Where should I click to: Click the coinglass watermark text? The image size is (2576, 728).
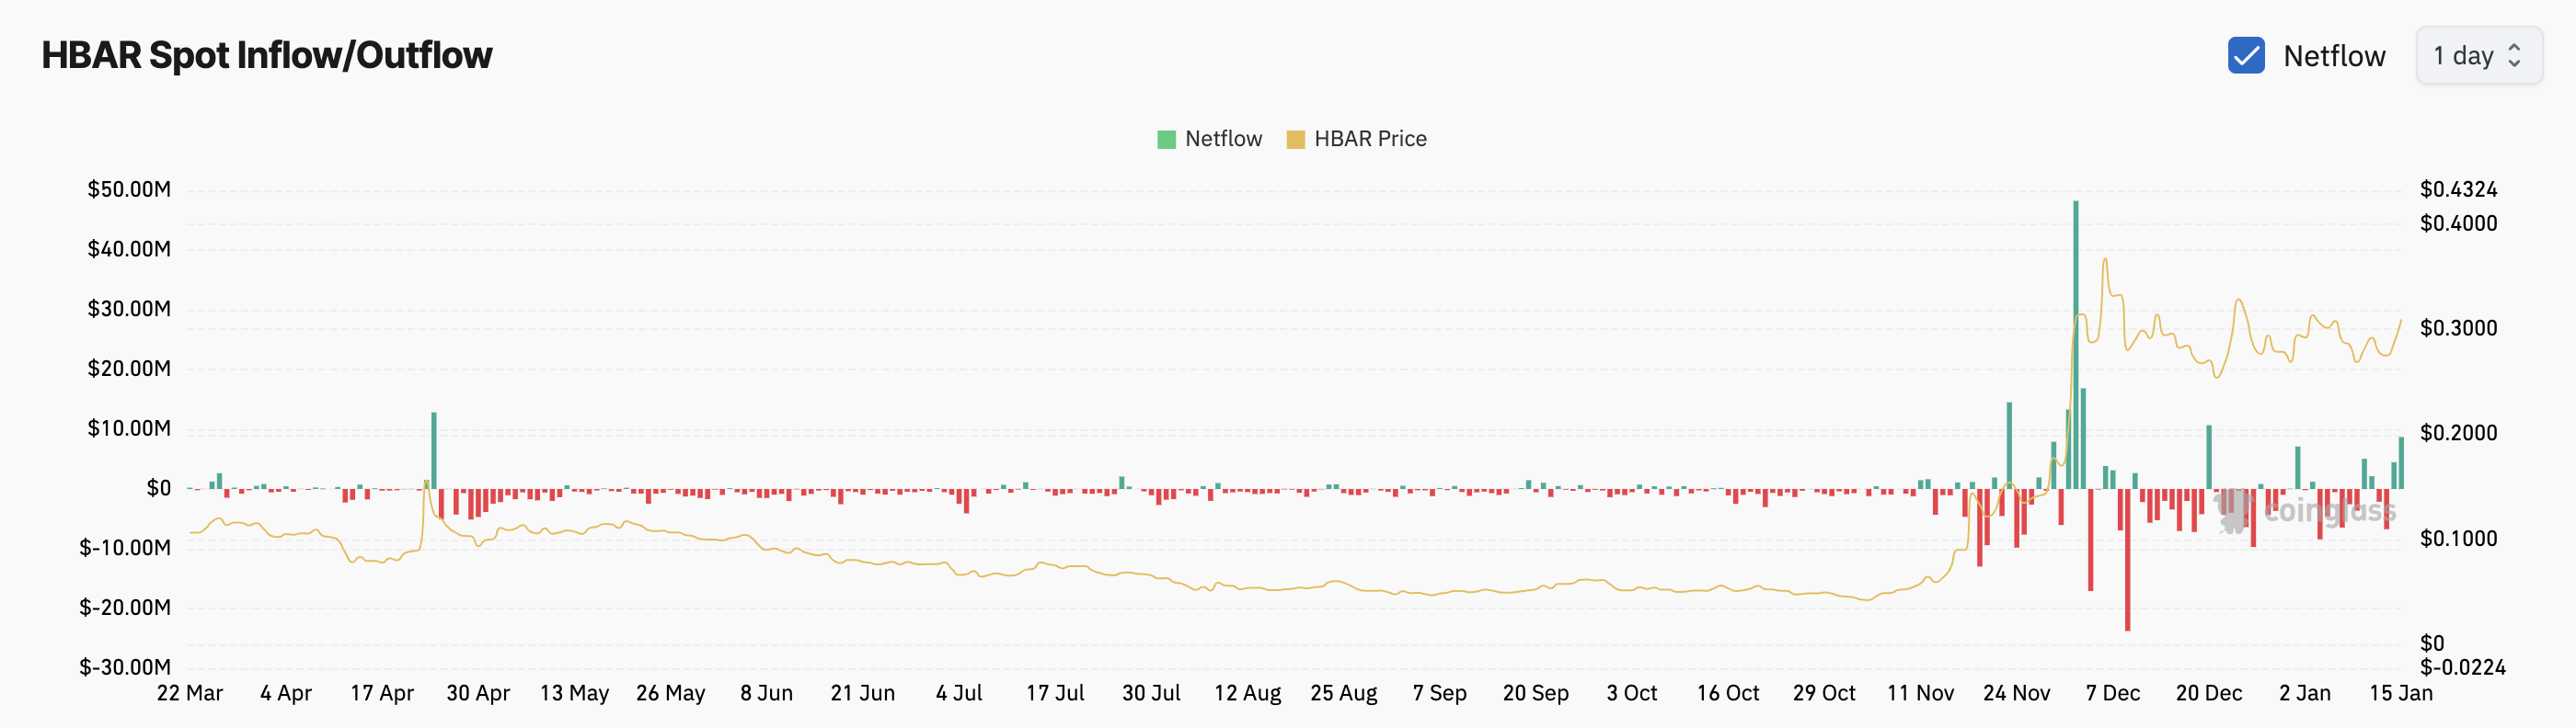[x=2329, y=511]
